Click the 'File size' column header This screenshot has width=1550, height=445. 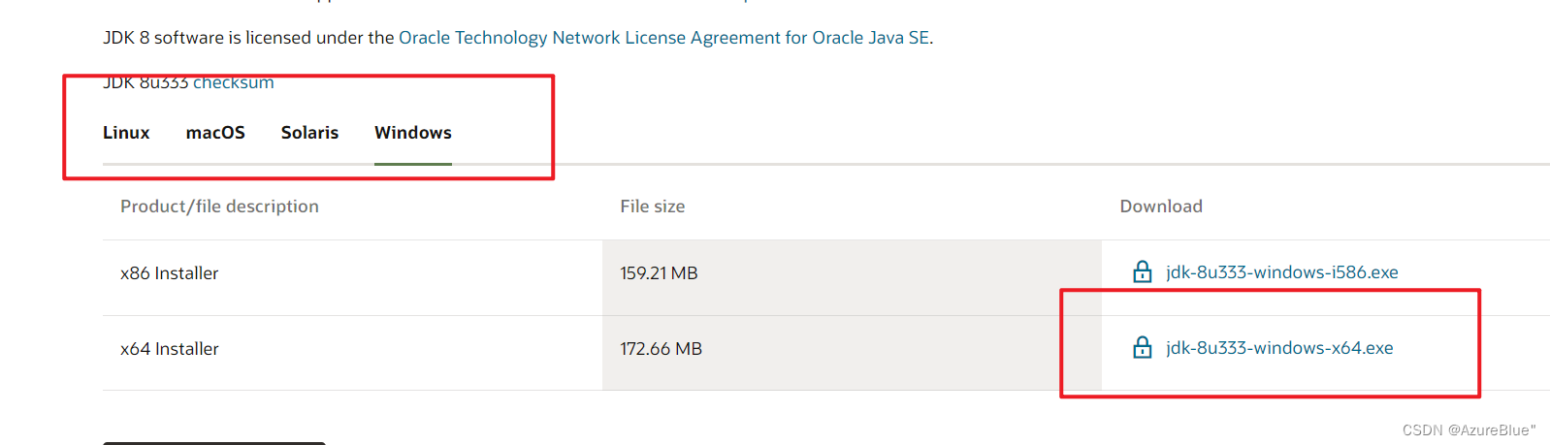pyautogui.click(x=653, y=207)
